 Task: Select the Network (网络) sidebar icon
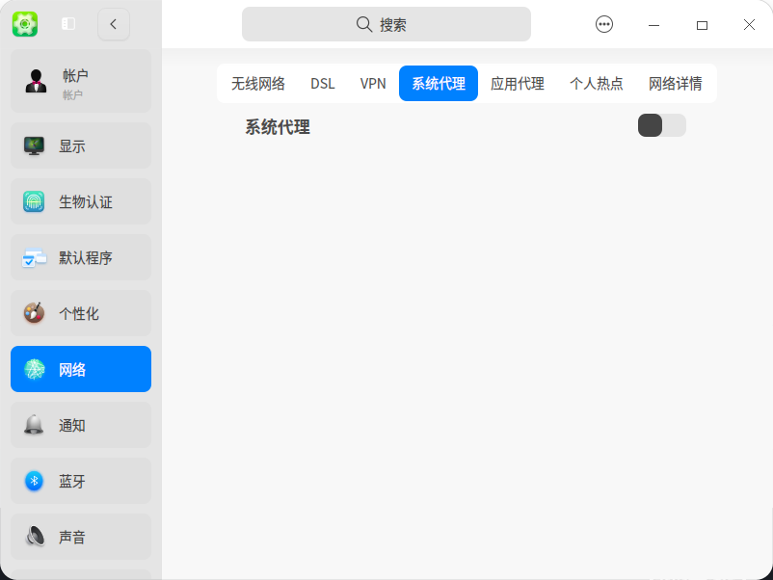click(x=37, y=368)
